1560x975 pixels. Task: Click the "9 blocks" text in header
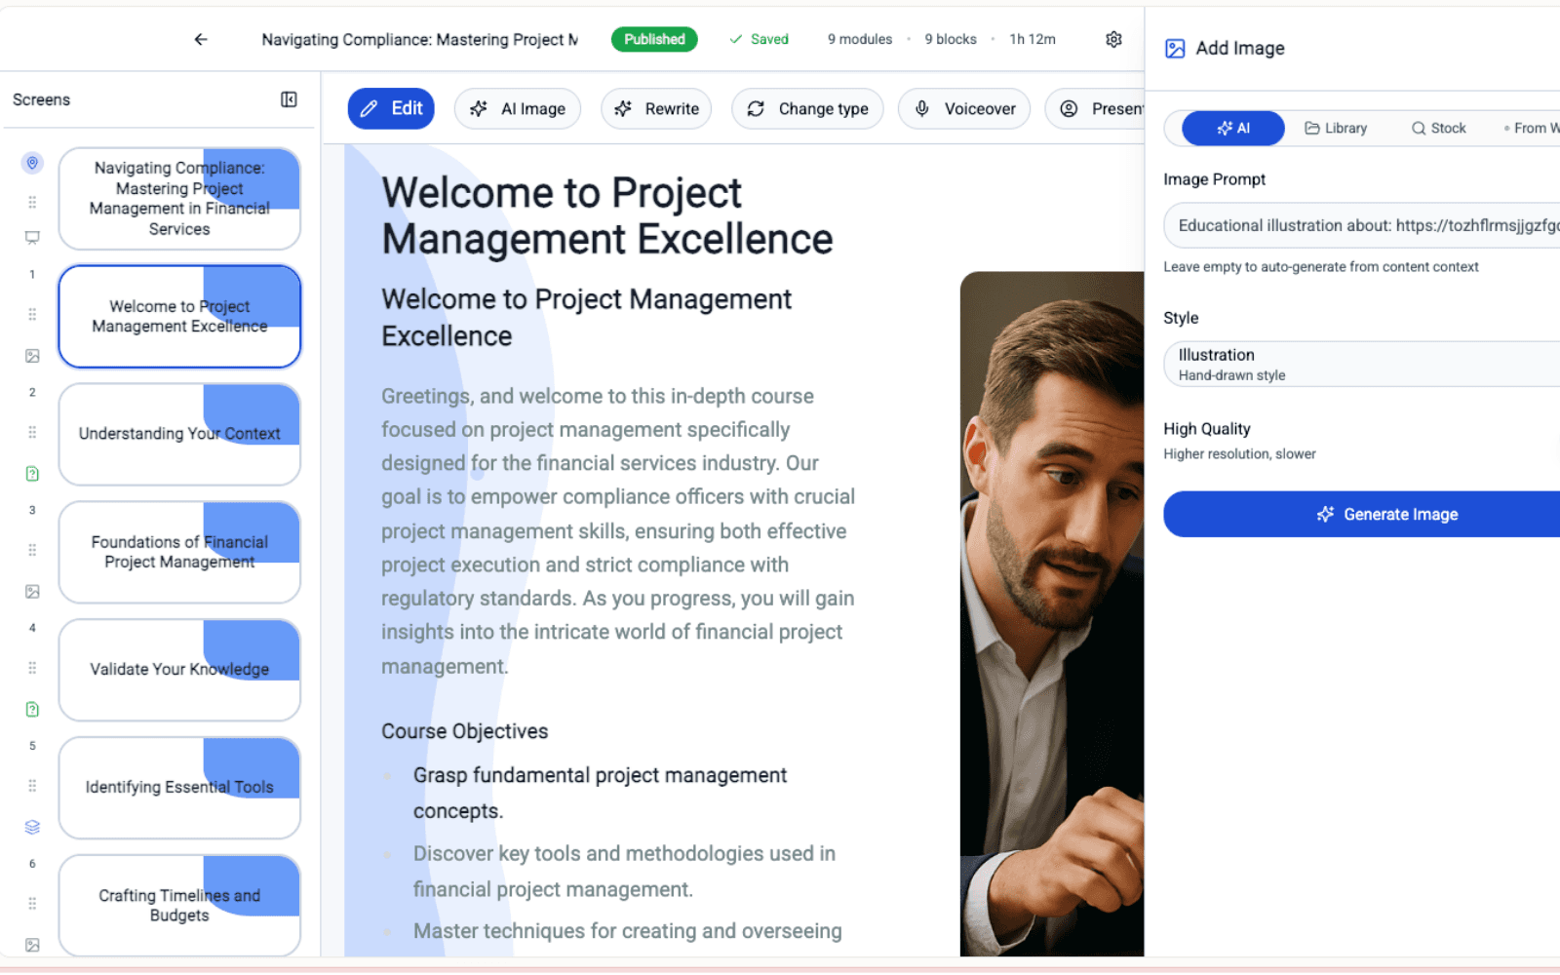951,39
